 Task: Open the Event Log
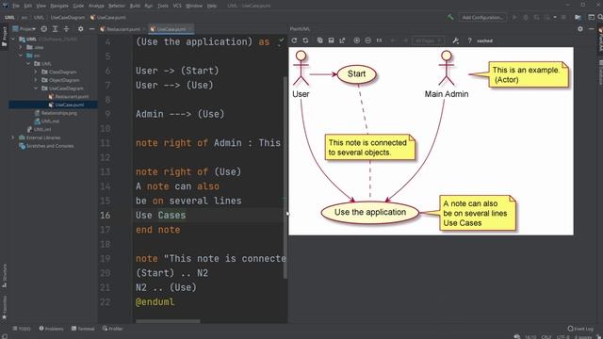click(x=580, y=329)
